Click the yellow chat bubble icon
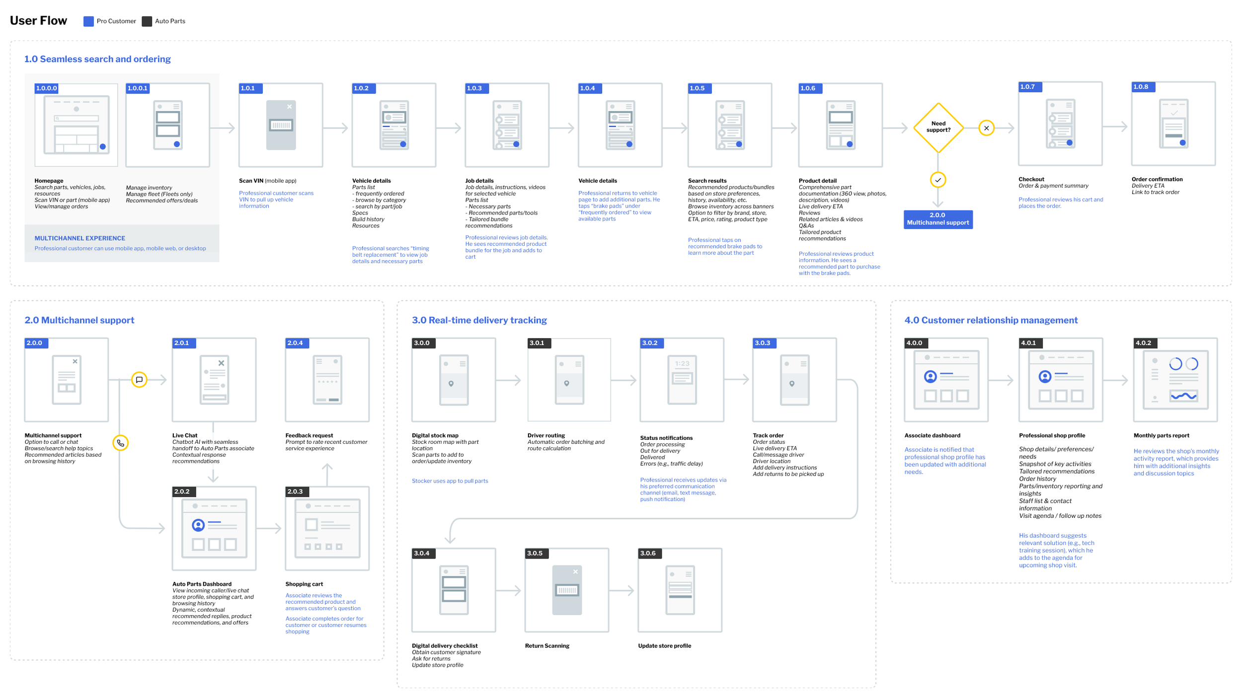 click(x=139, y=380)
